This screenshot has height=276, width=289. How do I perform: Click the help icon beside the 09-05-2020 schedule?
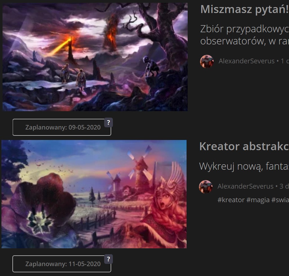click(108, 122)
